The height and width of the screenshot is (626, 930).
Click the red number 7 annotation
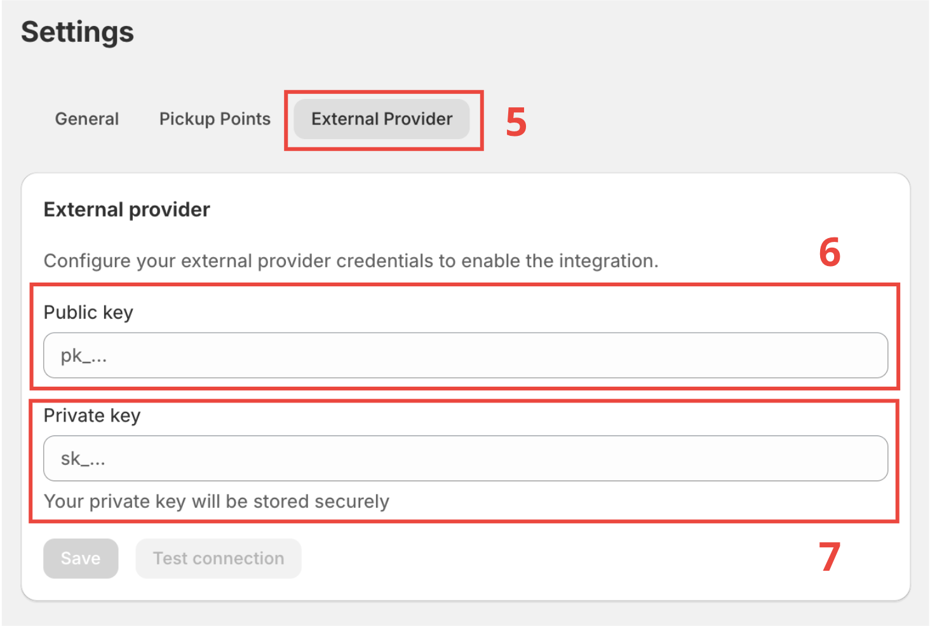pos(830,557)
